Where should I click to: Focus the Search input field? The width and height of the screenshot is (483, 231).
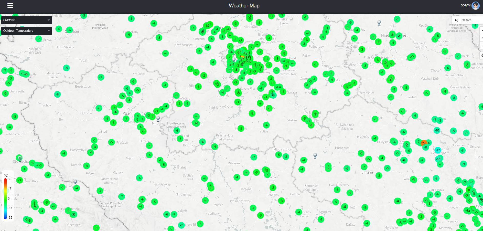(471, 20)
